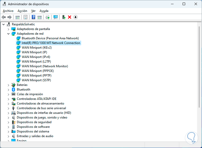Click the Forward arrow toolbar icon
This screenshot has height=148, width=202.
point(10,17)
